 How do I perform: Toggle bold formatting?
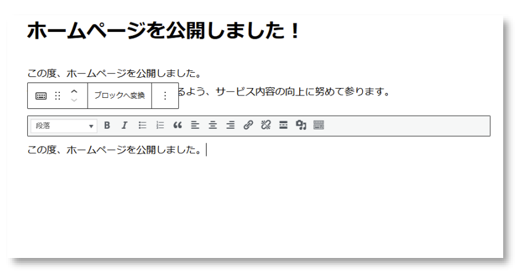point(107,126)
